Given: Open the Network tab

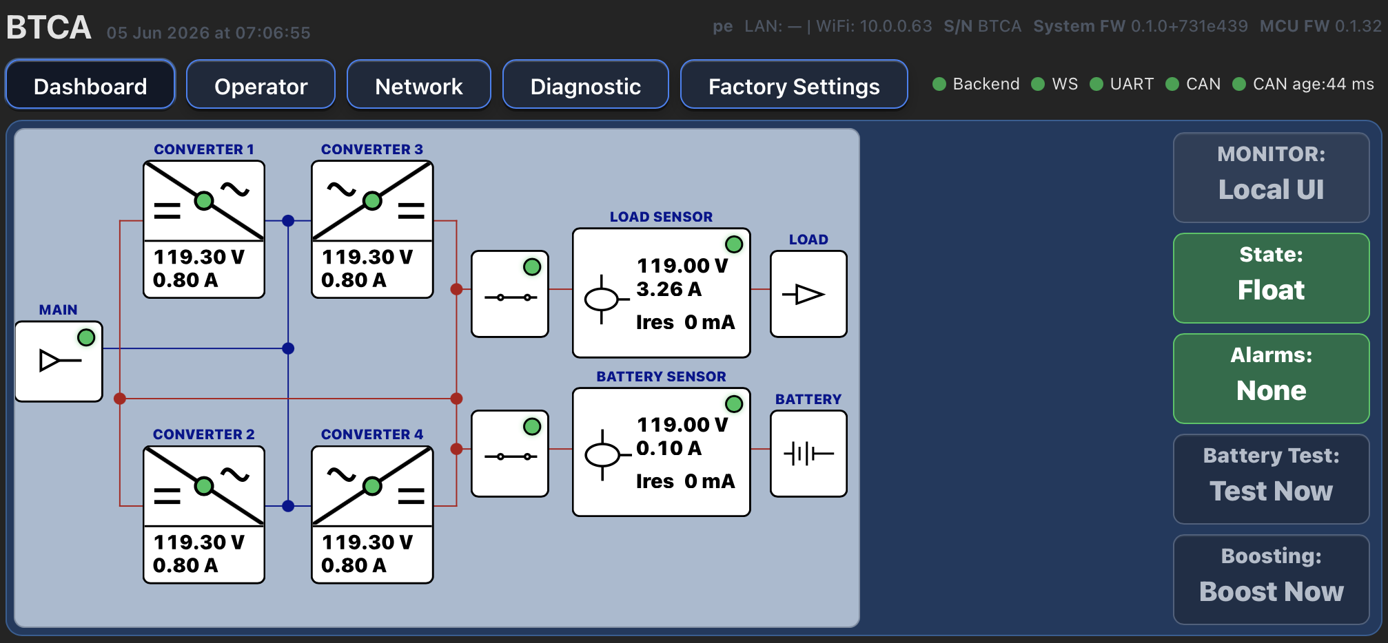Looking at the screenshot, I should point(418,85).
